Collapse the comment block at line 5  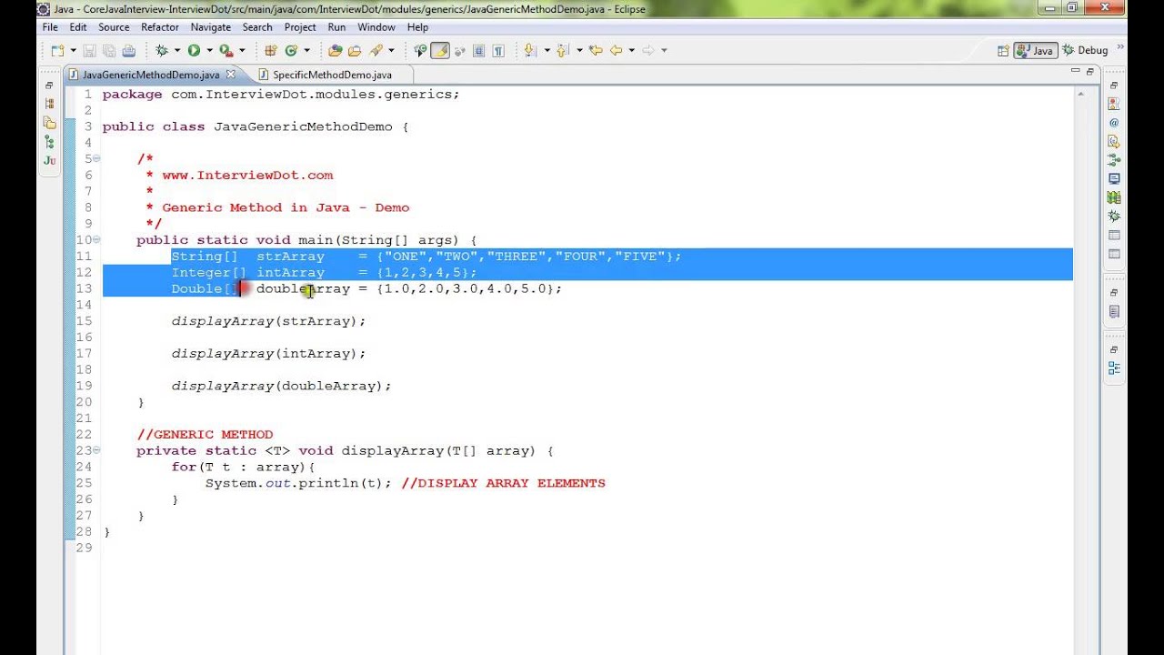tap(96, 159)
